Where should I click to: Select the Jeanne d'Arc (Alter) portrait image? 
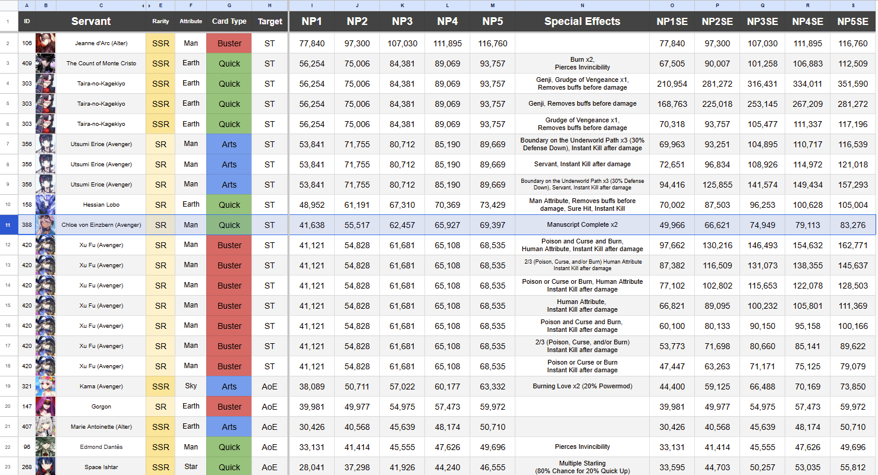tap(45, 43)
